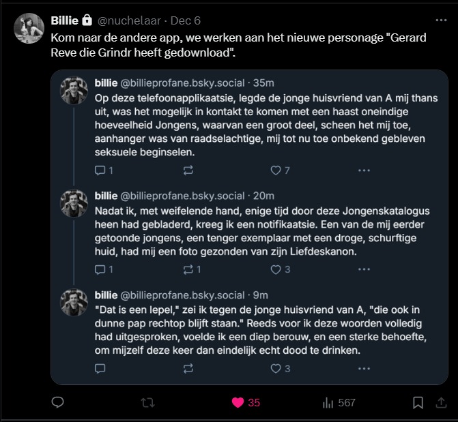Viewport: 458px width, 422px height.
Task: Open Billie's display name profile link
Action: pyautogui.click(x=65, y=20)
